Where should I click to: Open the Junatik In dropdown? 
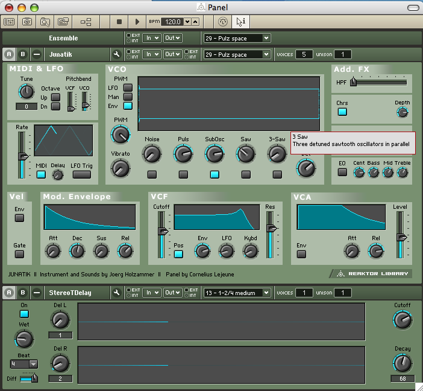[x=152, y=54]
